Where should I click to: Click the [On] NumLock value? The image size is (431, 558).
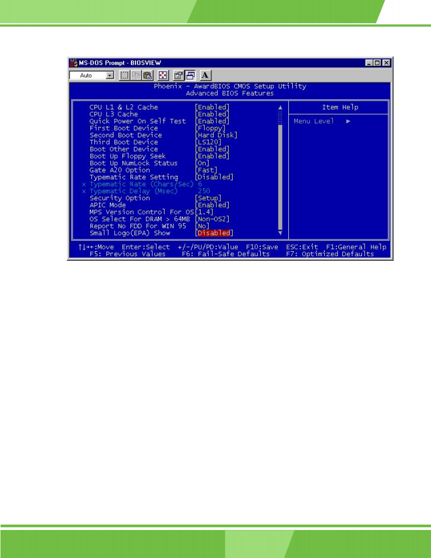(x=202, y=163)
